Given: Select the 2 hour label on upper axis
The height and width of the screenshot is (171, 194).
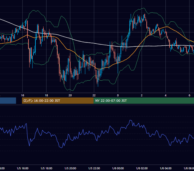Looking at the screenshot, I should [x=142, y=95].
